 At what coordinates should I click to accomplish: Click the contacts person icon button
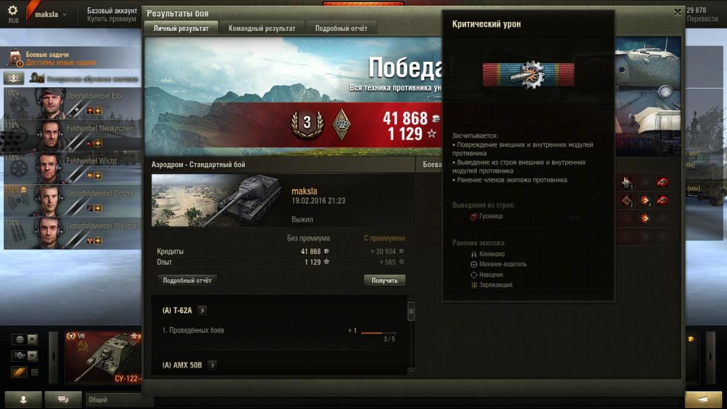(x=24, y=399)
